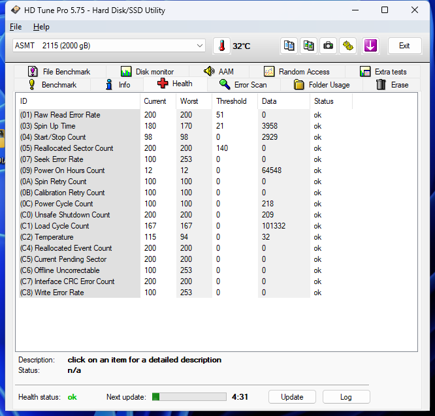Click the 64548 power on hours data value
This screenshot has height=416, width=435.
tap(272, 170)
